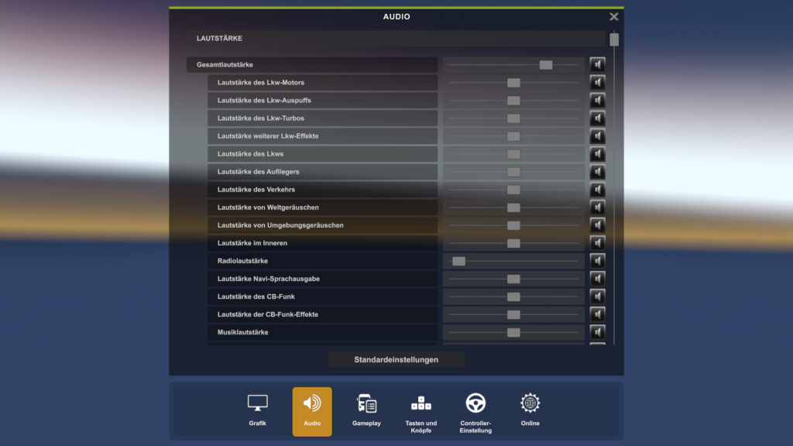793x446 pixels.
Task: Mute the Gesamtlautstärke speaker icon
Action: click(598, 65)
